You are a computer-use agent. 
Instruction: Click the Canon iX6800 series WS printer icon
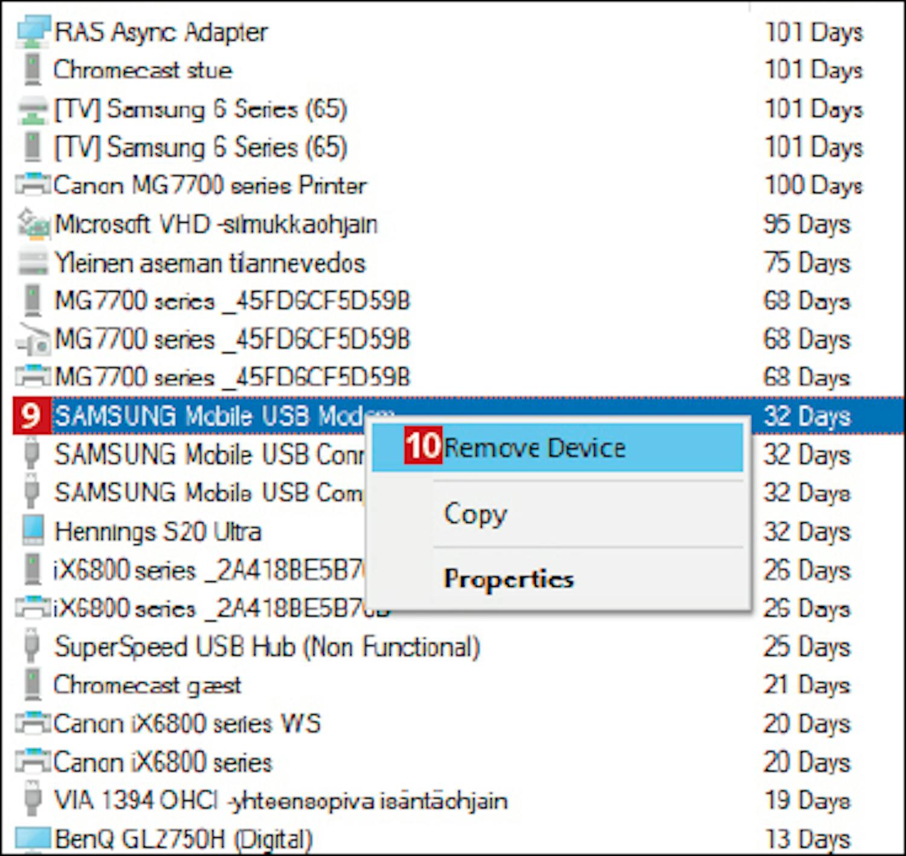pos(33,723)
